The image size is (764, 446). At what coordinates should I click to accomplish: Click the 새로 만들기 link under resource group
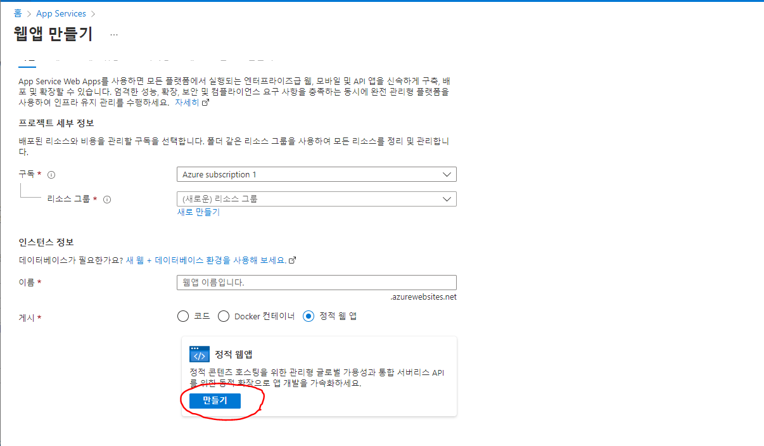(x=198, y=212)
